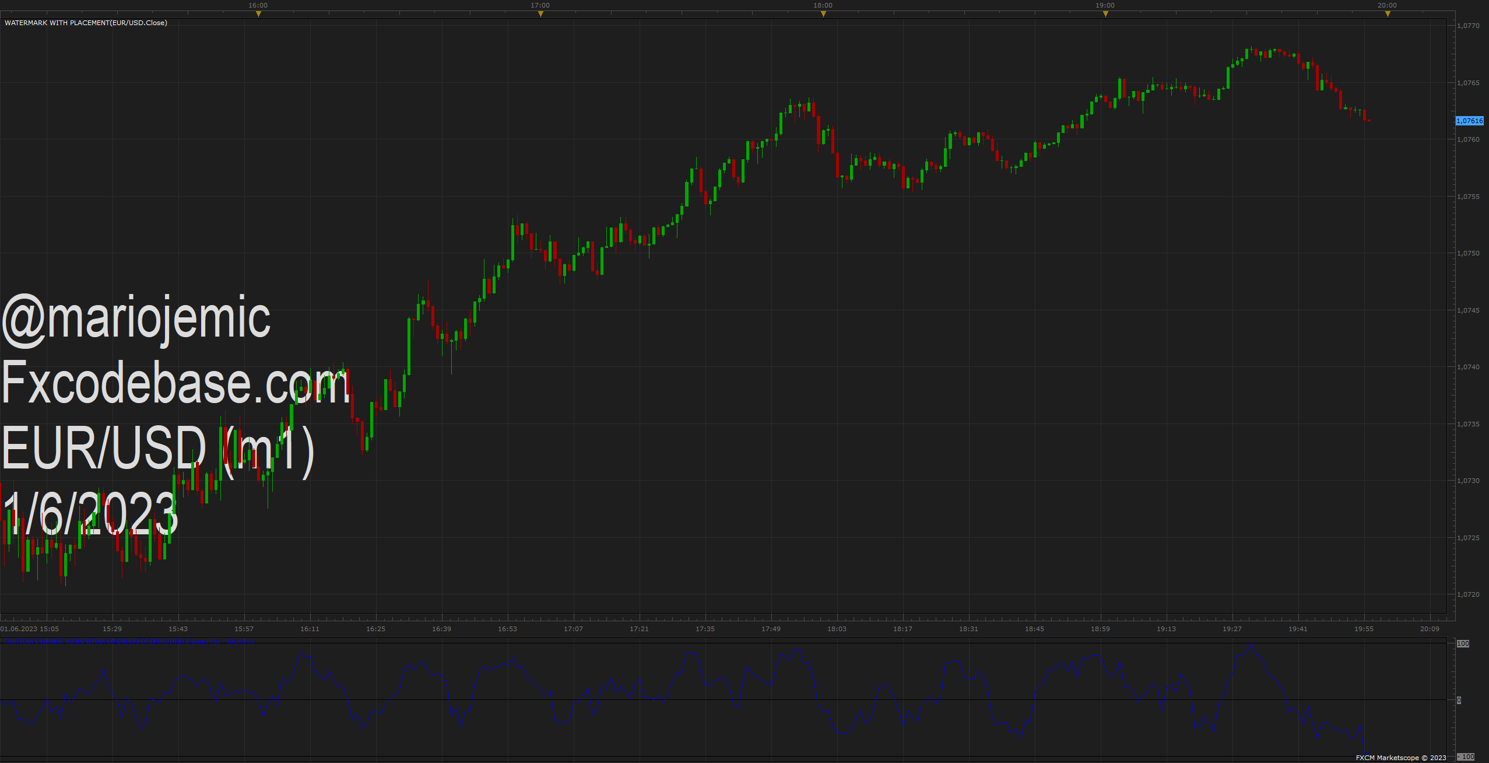Select the Custom Chande Momentum Oscillator label
Image resolution: width=1489 pixels, height=763 pixels.
129,642
